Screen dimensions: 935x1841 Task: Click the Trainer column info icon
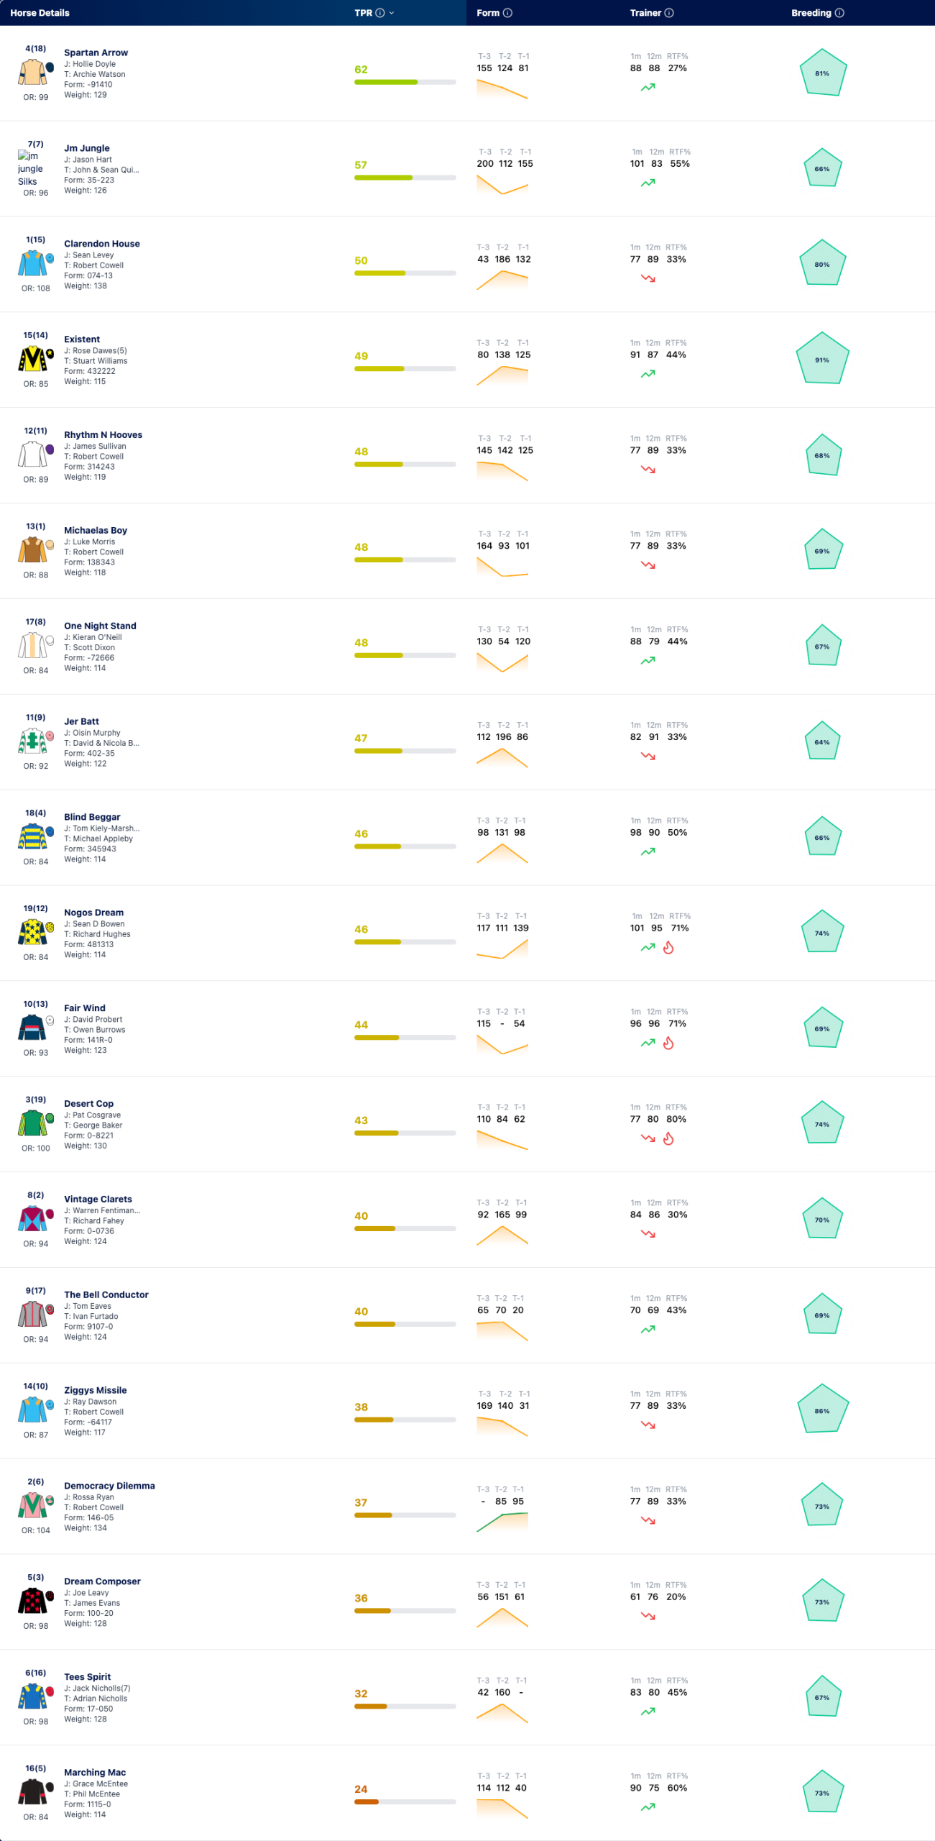point(669,13)
